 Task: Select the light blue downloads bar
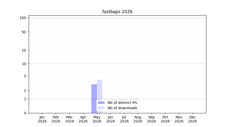point(99,96)
